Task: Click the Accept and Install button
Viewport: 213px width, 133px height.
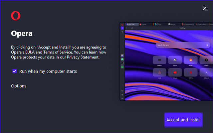Action: [x=183, y=120]
